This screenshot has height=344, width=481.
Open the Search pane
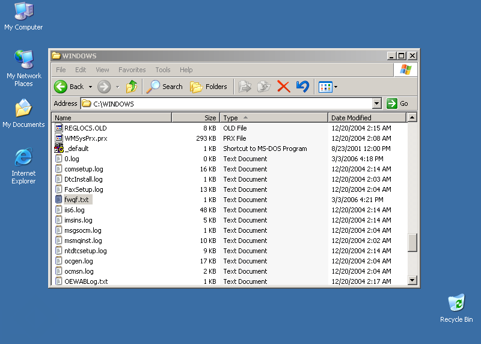click(x=165, y=87)
